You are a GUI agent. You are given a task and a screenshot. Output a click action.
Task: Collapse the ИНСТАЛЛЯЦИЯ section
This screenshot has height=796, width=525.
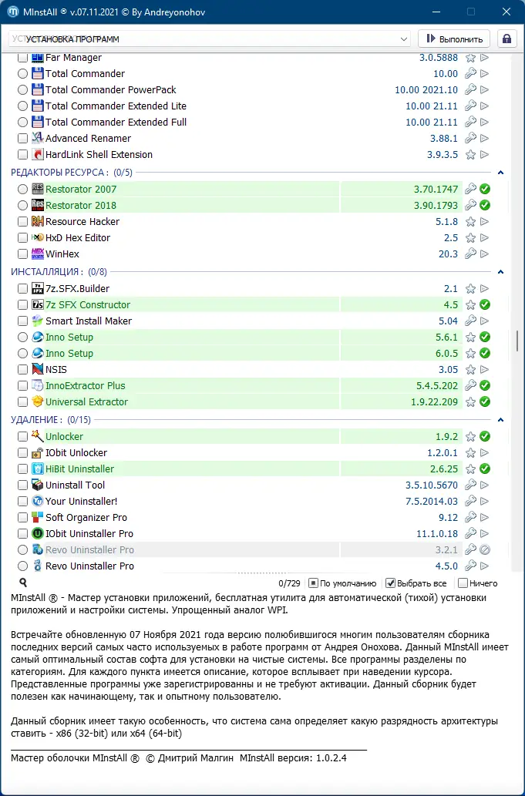(500, 272)
